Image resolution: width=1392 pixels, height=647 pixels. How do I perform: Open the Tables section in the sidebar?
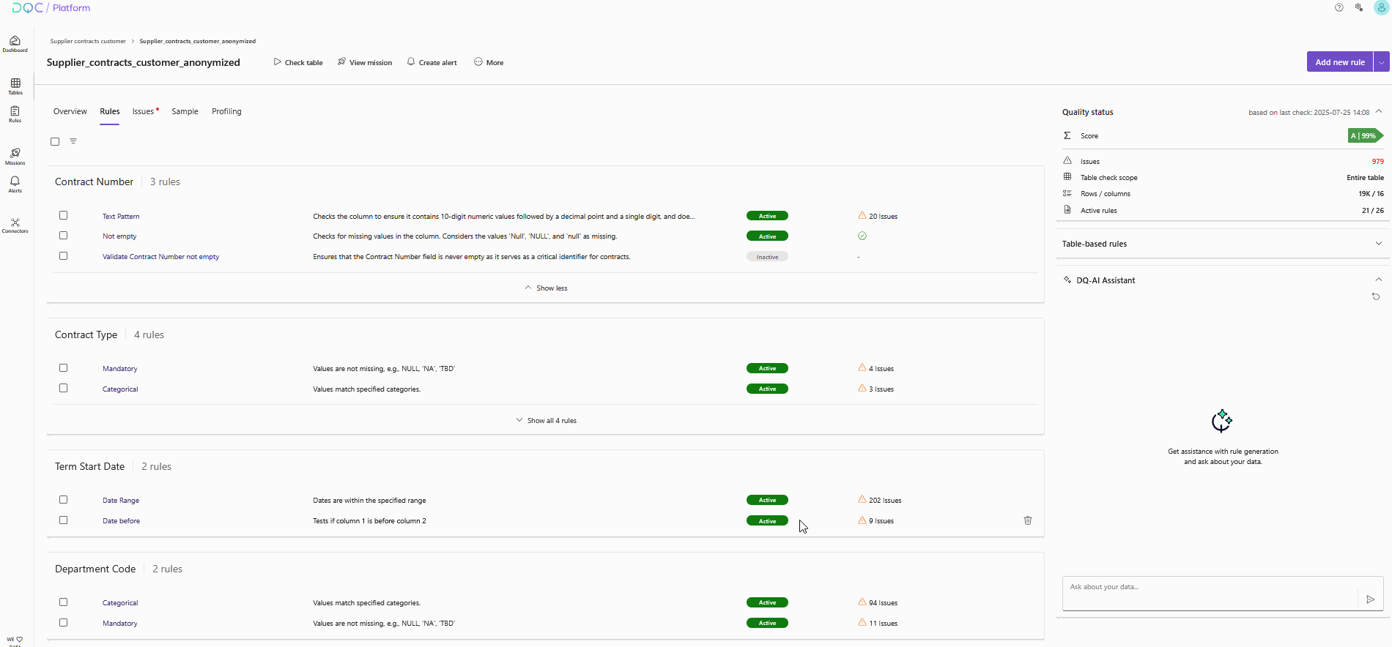pyautogui.click(x=15, y=86)
